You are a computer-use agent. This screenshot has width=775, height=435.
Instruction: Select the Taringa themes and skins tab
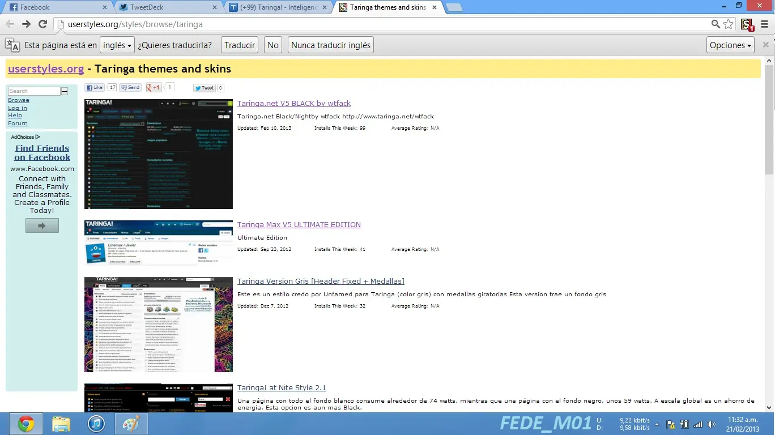[389, 7]
